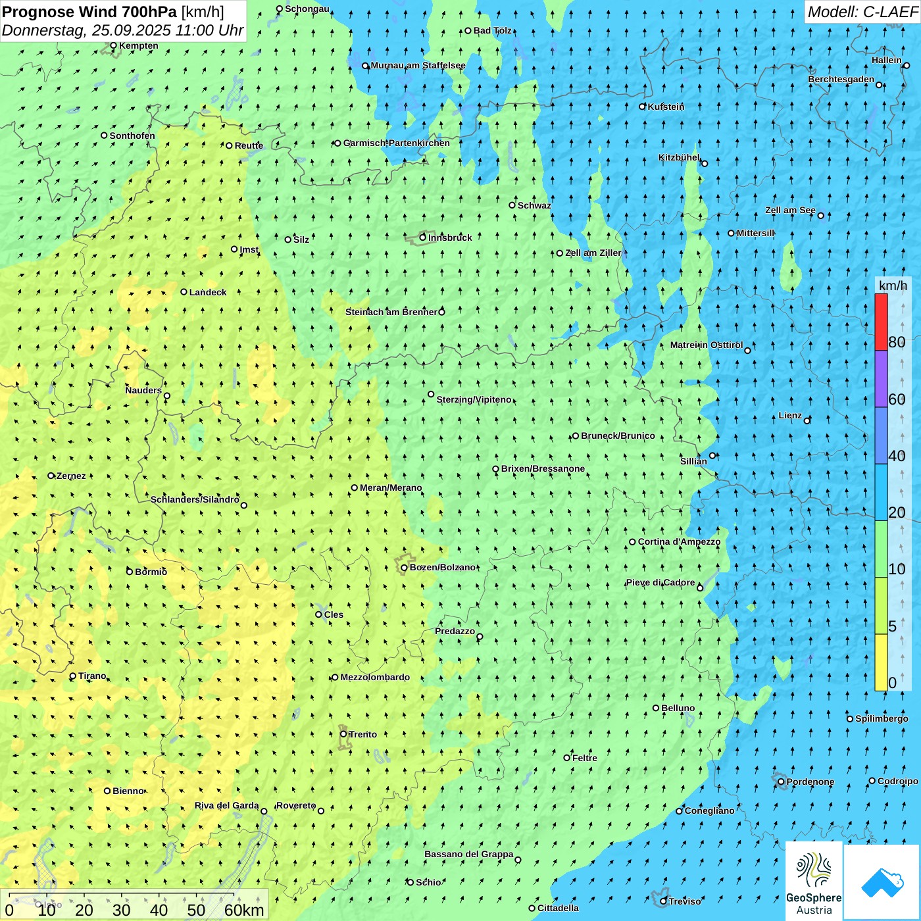
Task: Click the Bozen/Bolzano city marker
Action: click(405, 568)
